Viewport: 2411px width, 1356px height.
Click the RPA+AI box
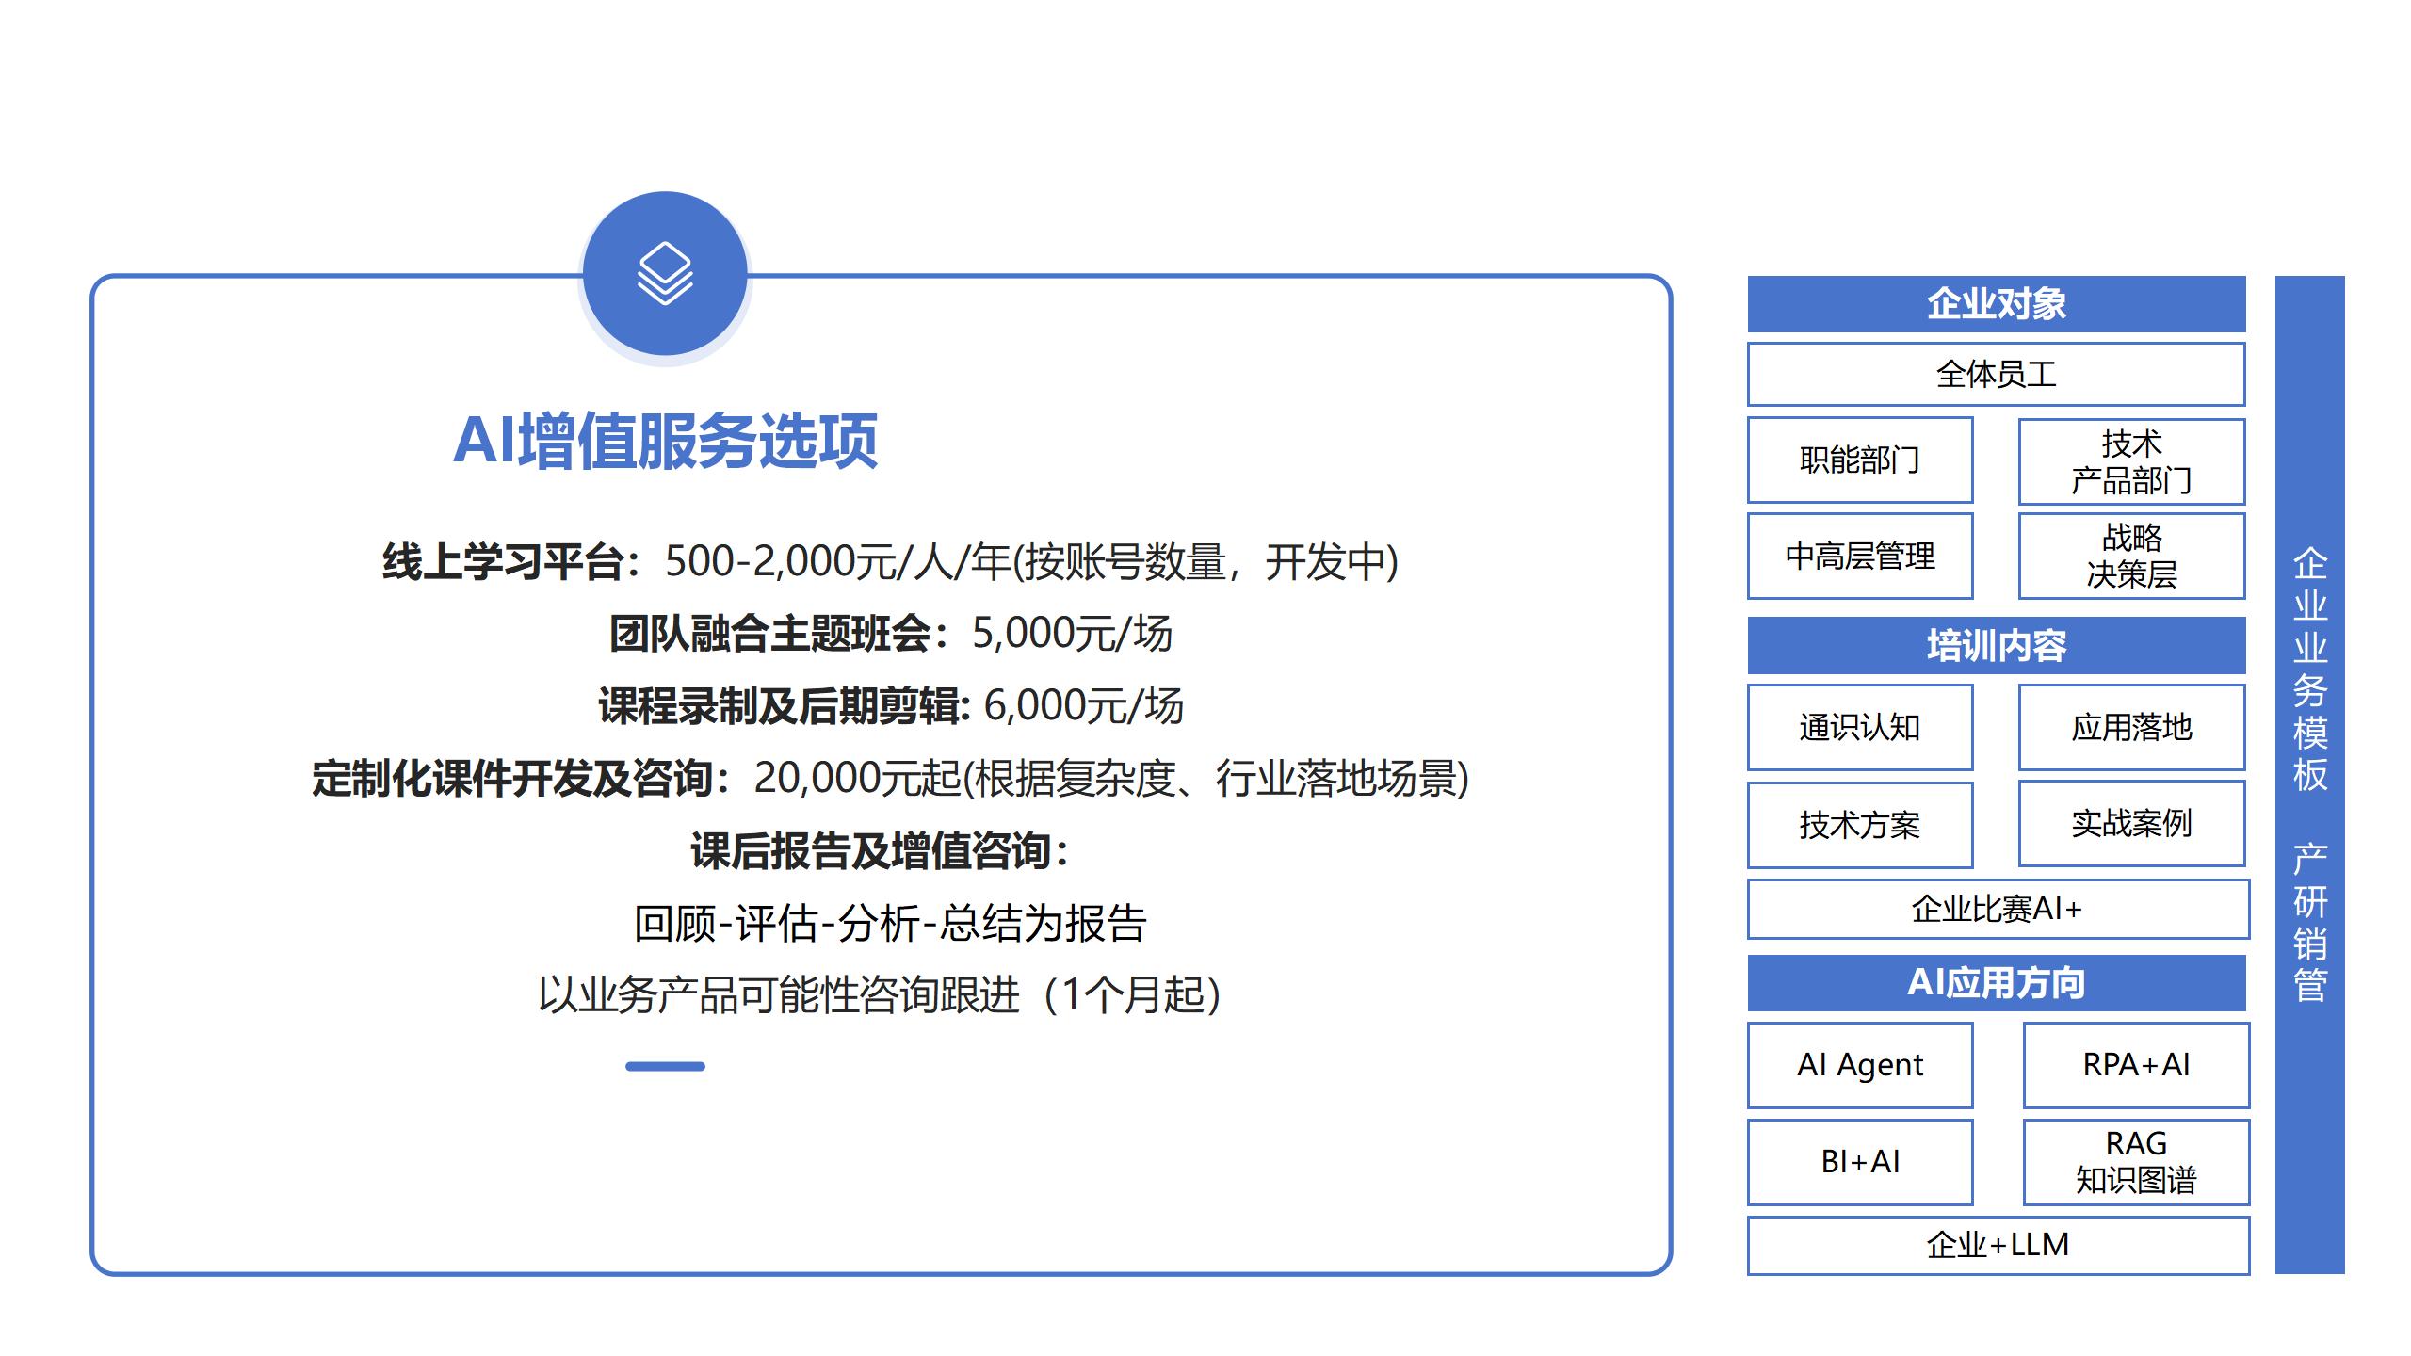[x=2136, y=1065]
